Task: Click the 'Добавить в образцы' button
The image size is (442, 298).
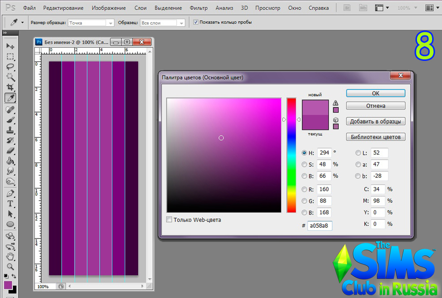Action: click(376, 121)
